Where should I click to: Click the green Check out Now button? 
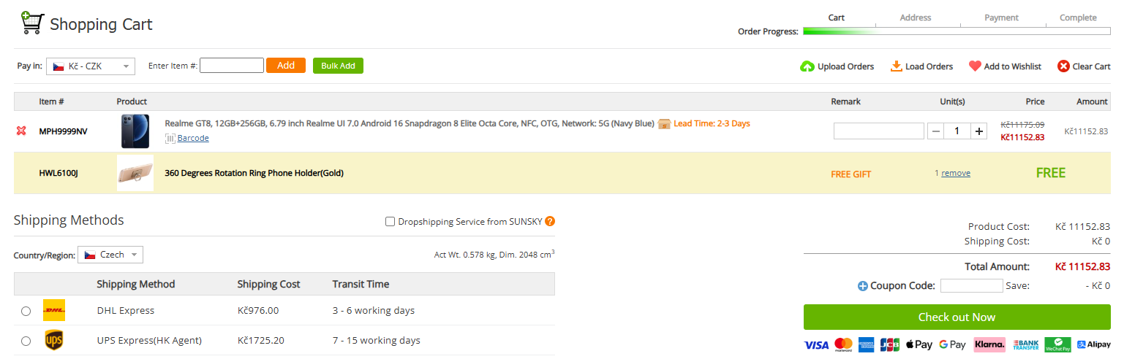957,317
